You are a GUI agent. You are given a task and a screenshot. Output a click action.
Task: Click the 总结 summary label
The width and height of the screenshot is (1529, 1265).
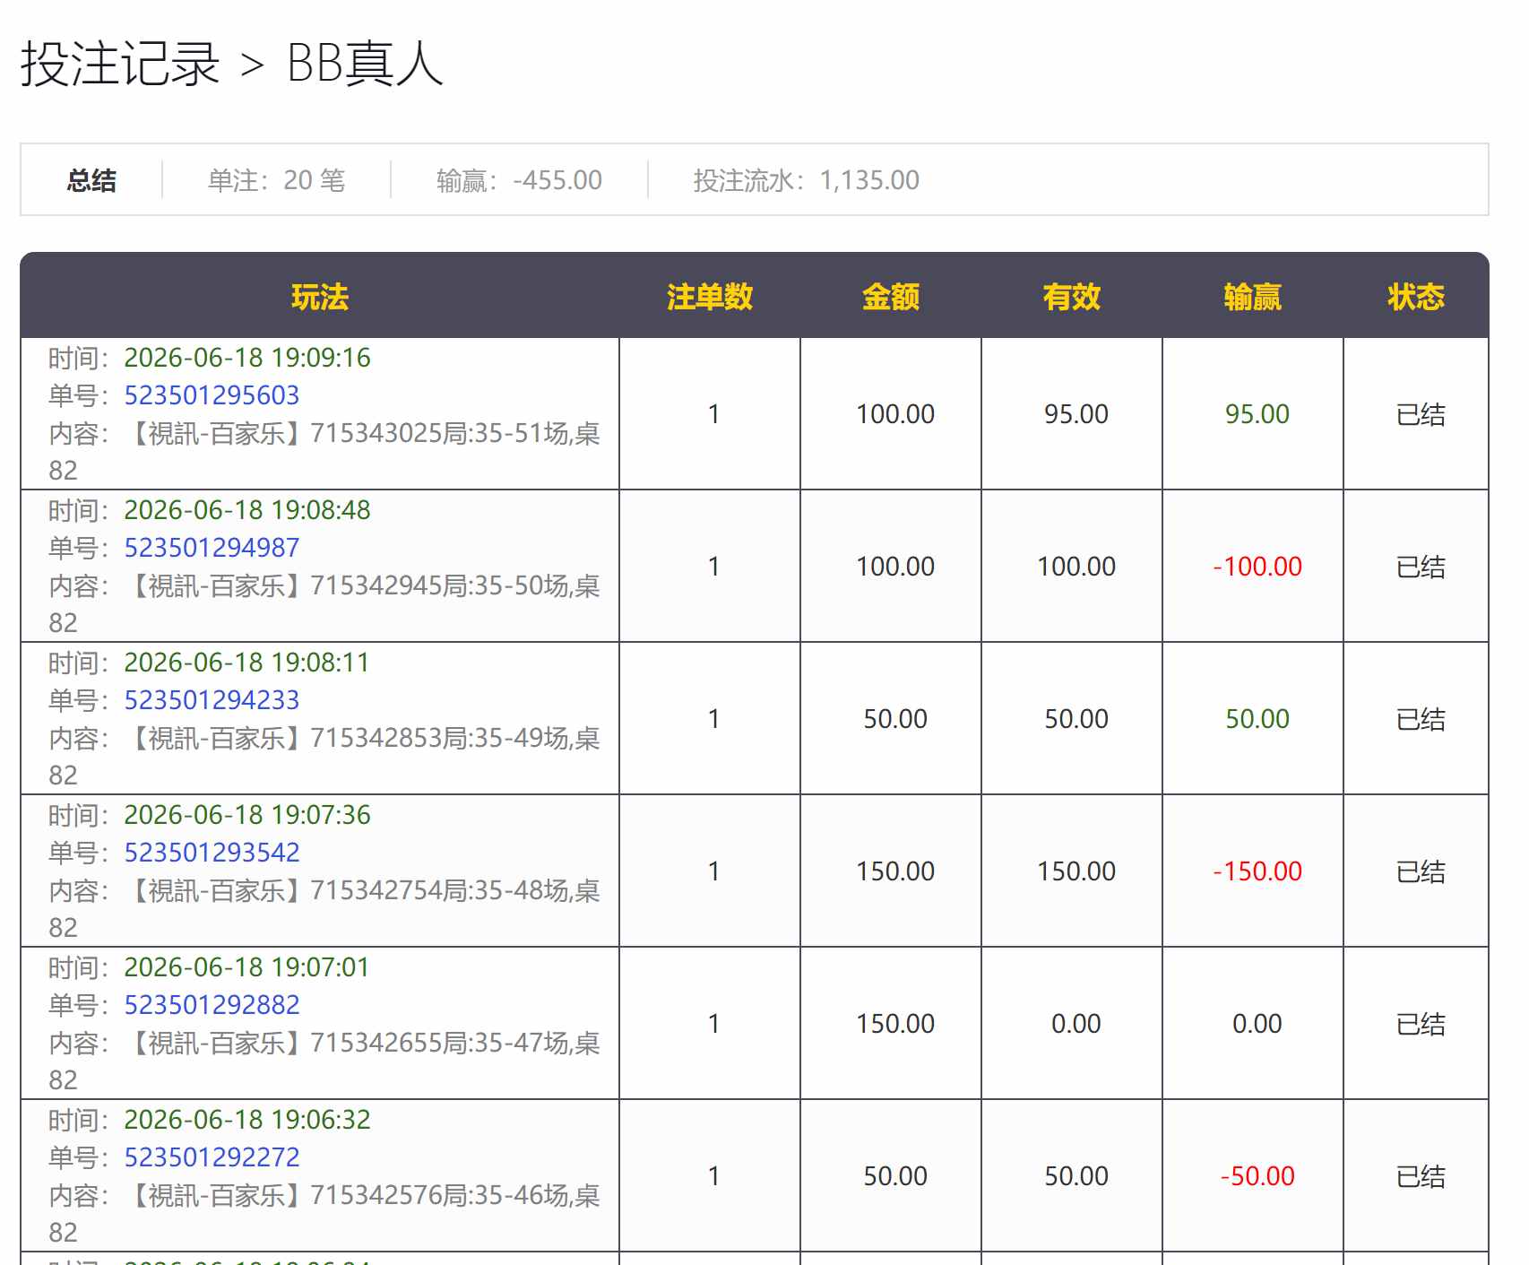click(x=91, y=180)
